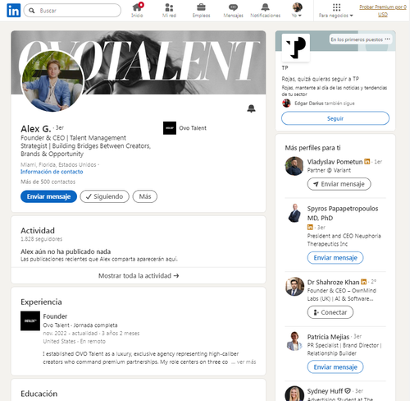
Task: Open Patricia Mejias profile photo
Action: (294, 341)
